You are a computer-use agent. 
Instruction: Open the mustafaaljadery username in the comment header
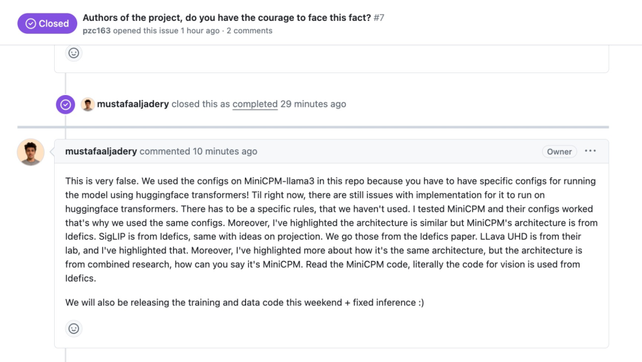[101, 152]
